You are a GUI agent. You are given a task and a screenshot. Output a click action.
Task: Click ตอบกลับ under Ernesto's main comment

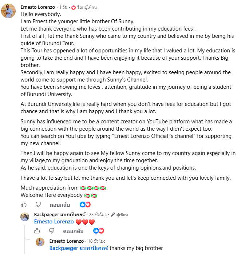pyautogui.click(x=60, y=205)
